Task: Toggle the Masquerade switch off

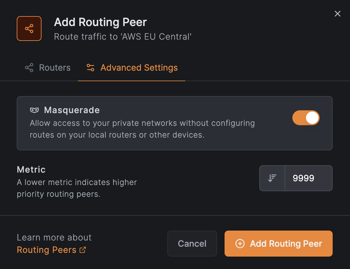Action: coord(306,118)
